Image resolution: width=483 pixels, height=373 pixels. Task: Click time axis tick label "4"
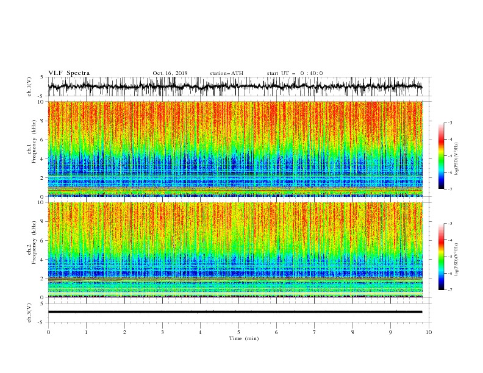200,332
